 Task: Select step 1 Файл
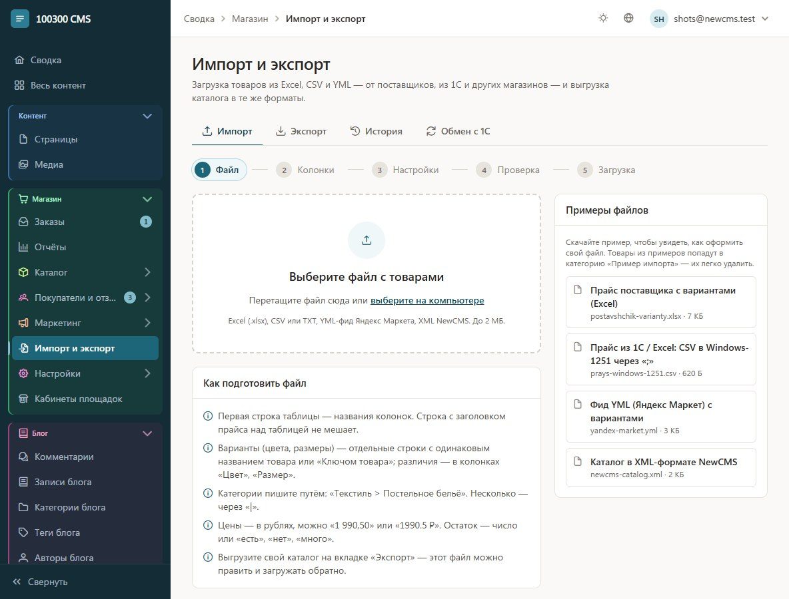click(219, 170)
